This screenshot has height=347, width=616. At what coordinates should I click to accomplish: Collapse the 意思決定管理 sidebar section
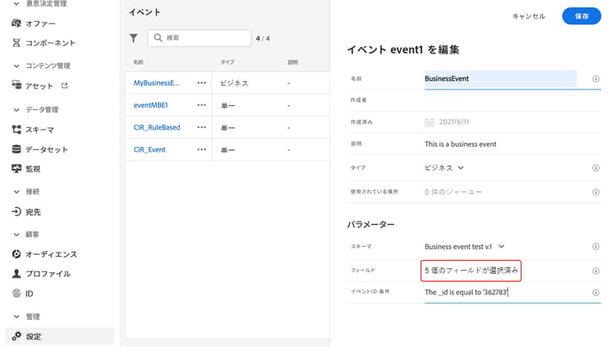(x=16, y=3)
